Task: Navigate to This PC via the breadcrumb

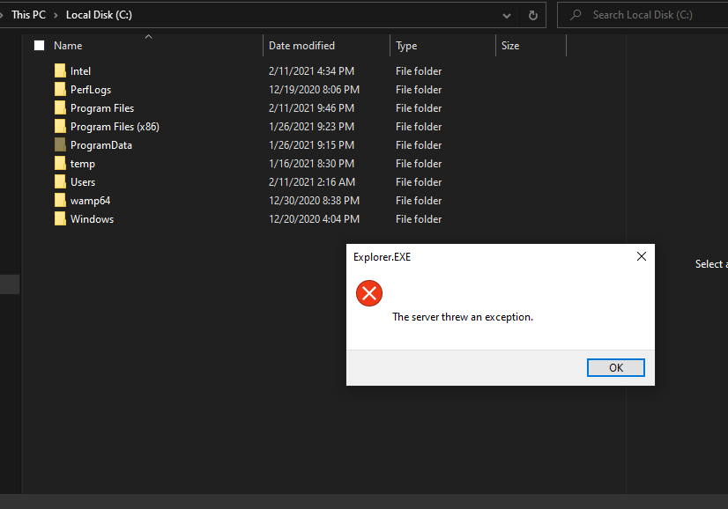Action: tap(28, 14)
